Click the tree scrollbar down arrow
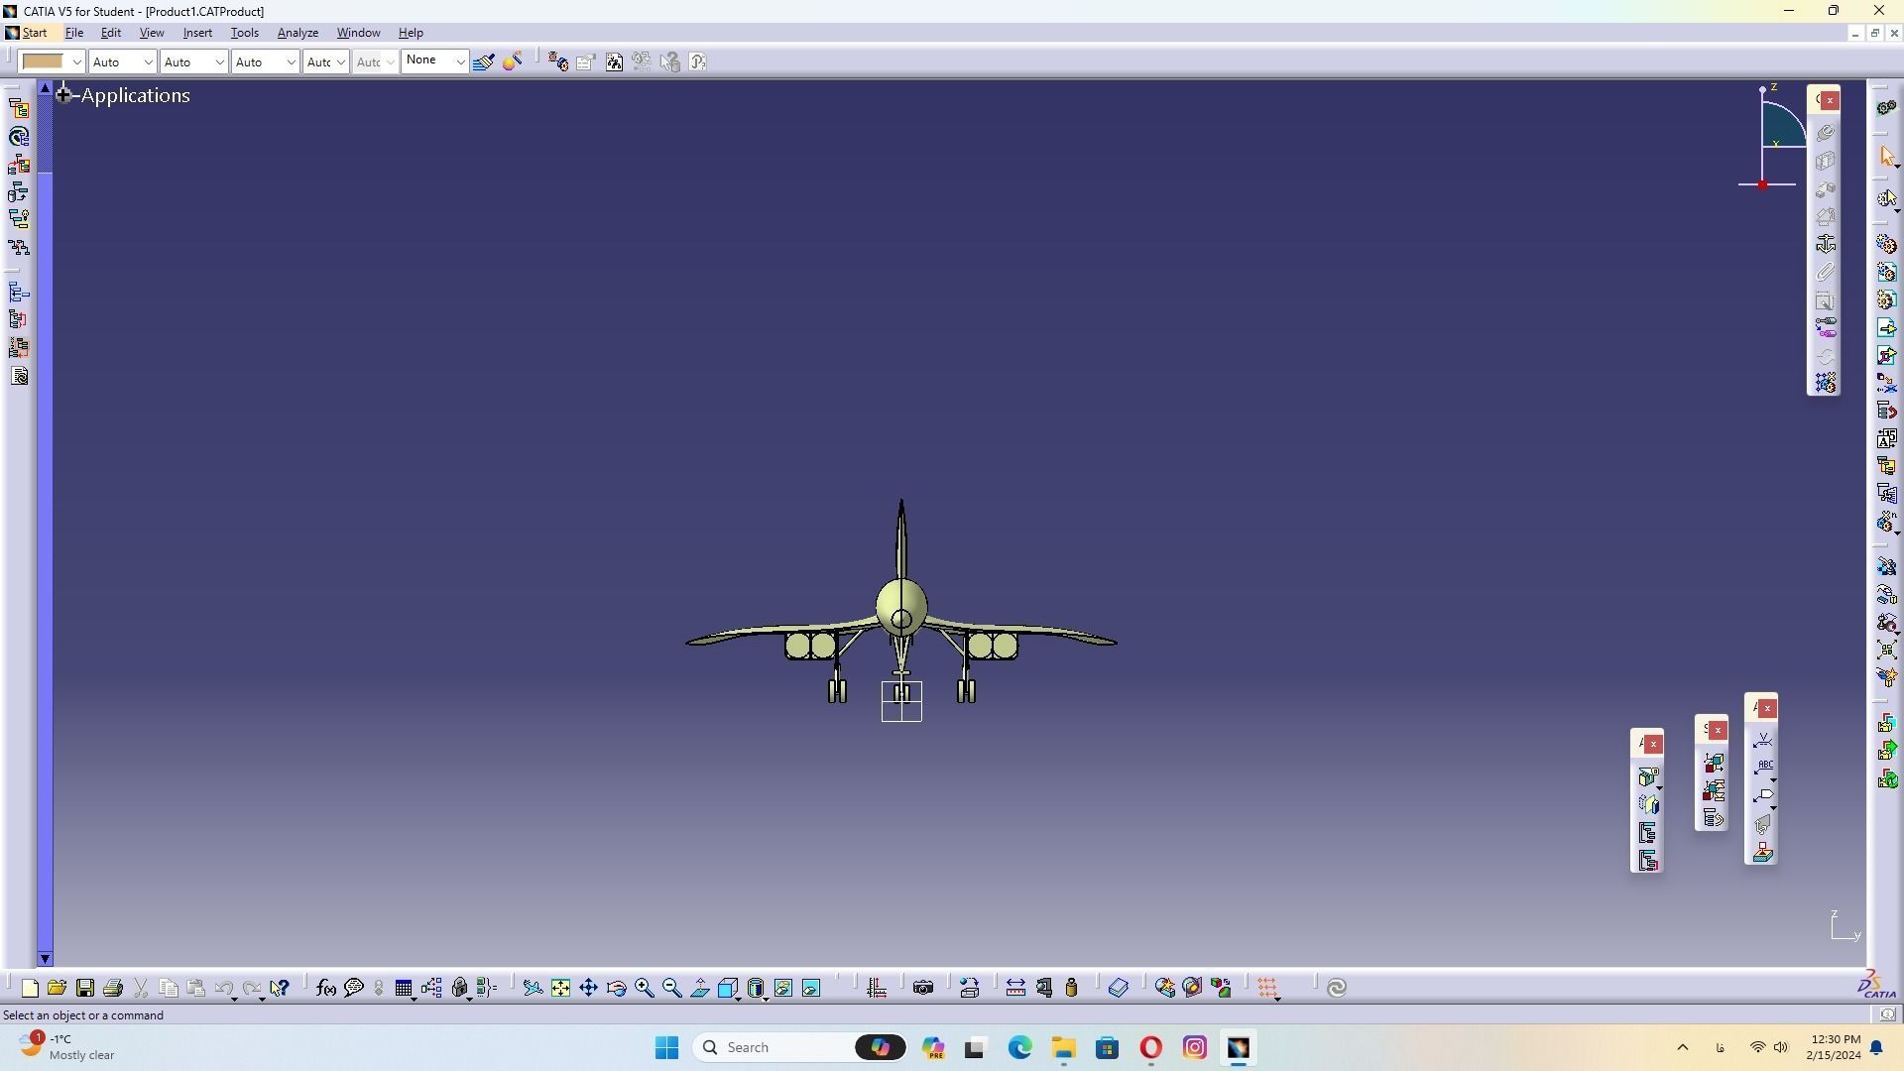 pos(45,959)
